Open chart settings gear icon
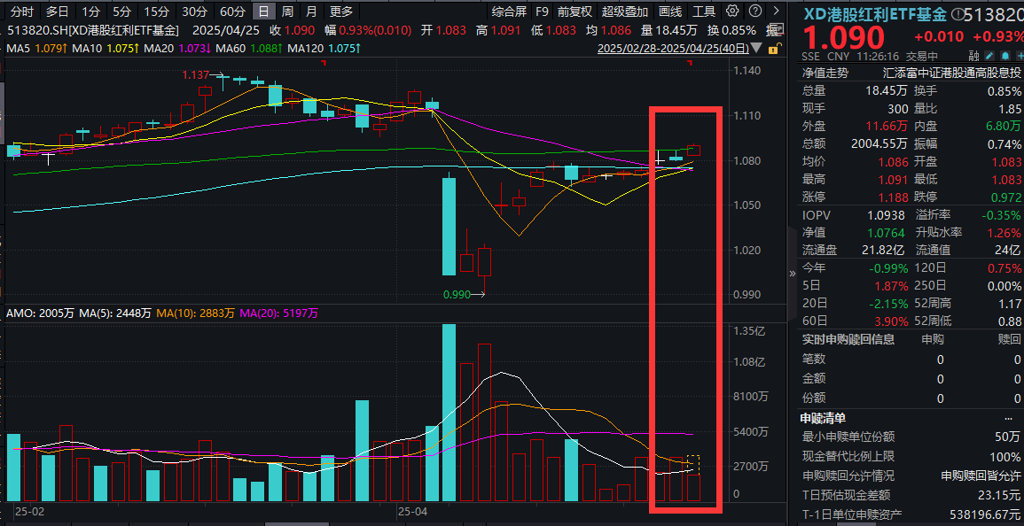The height and width of the screenshot is (526, 1024). point(731,12)
